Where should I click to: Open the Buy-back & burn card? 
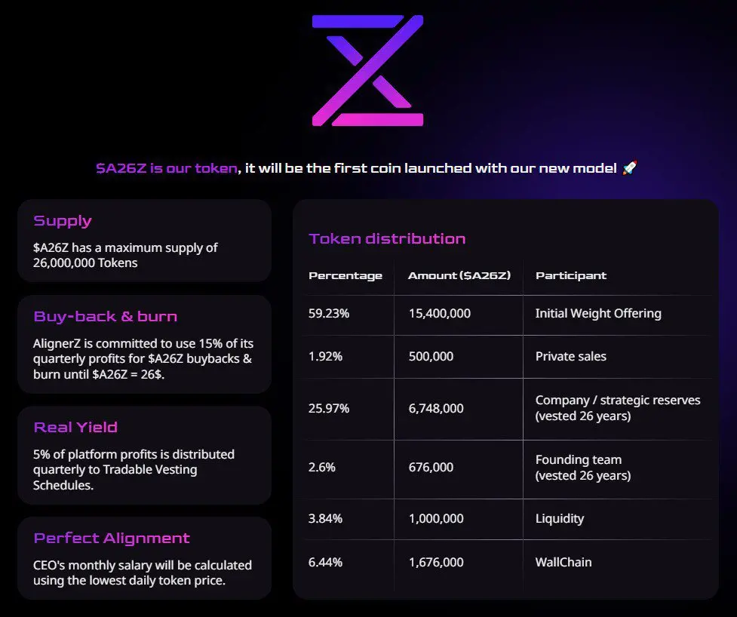(144, 344)
